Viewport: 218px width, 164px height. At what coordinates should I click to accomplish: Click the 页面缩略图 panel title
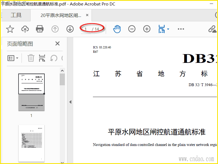tap(20, 44)
